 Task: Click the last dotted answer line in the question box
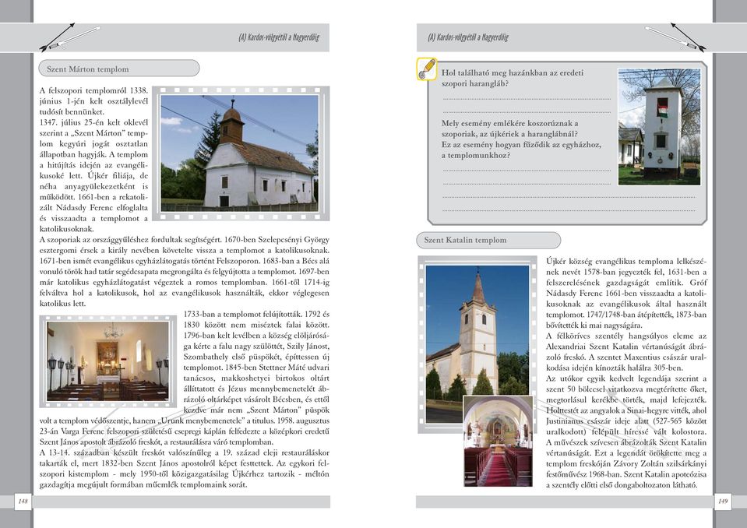coord(569,209)
